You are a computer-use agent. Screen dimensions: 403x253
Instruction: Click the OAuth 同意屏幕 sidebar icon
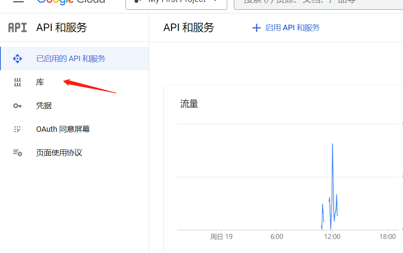point(17,129)
